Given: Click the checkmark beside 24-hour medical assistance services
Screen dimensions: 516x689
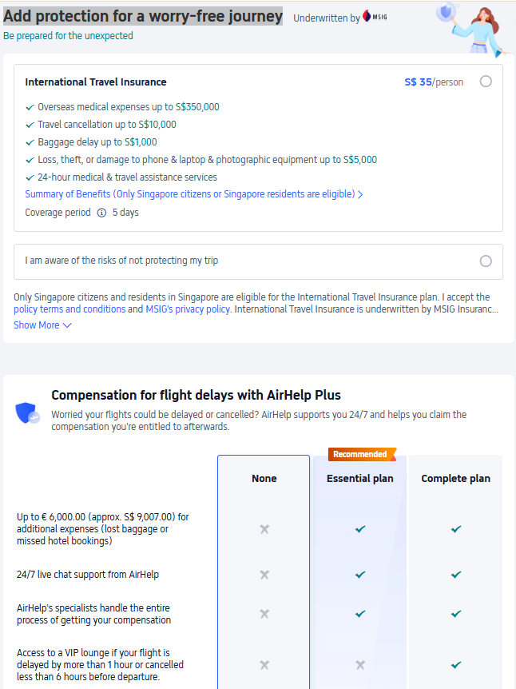Looking at the screenshot, I should (30, 177).
